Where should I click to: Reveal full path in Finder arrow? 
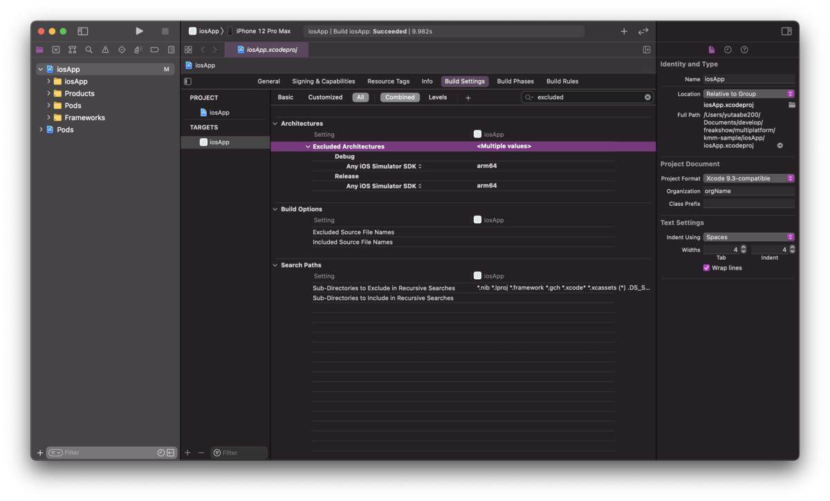[780, 146]
